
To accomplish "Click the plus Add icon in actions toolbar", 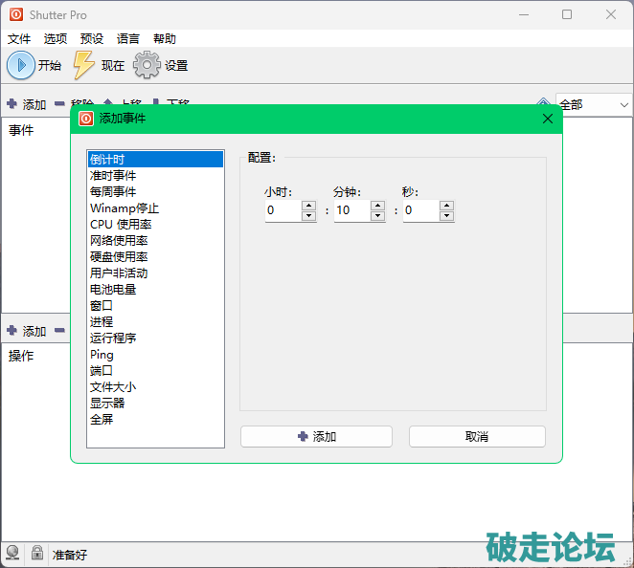I will pyautogui.click(x=11, y=331).
